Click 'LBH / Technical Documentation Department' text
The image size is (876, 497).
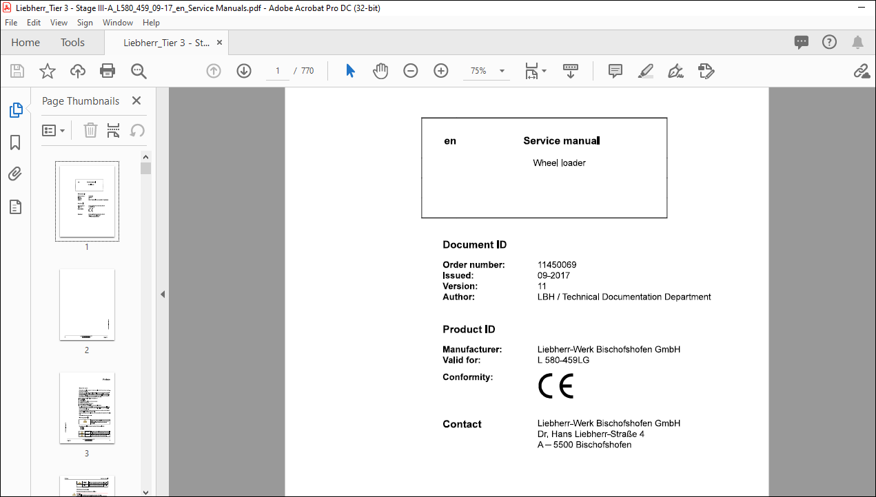(624, 297)
